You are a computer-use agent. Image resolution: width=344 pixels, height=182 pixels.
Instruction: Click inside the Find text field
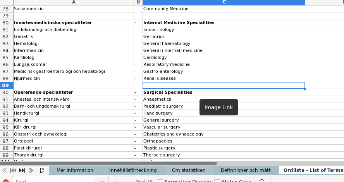53,181
